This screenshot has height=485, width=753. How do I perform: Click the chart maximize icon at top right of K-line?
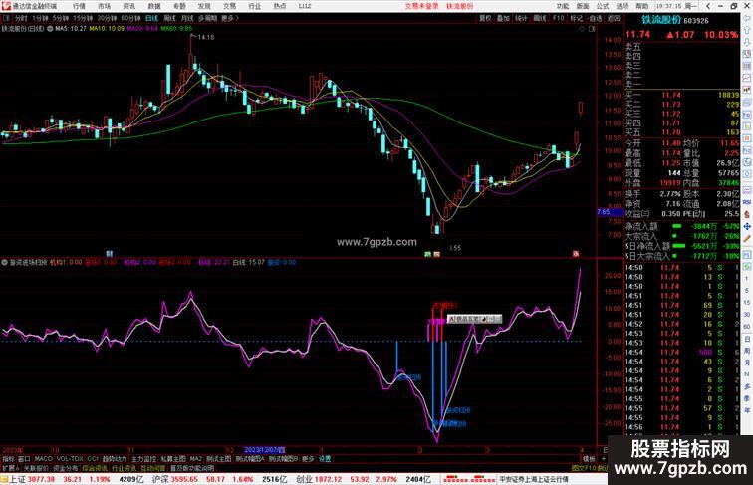592,29
